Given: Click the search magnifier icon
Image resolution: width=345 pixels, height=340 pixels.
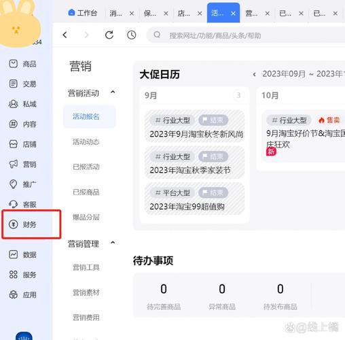Looking at the screenshot, I should [157, 35].
